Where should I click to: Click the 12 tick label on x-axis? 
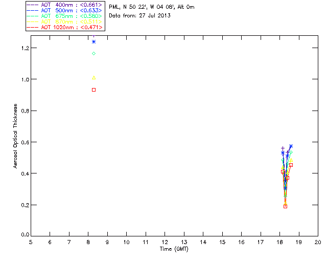point(165,242)
